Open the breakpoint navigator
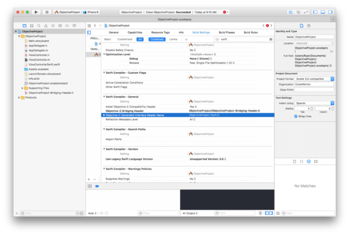The image size is (349, 235). (67, 26)
